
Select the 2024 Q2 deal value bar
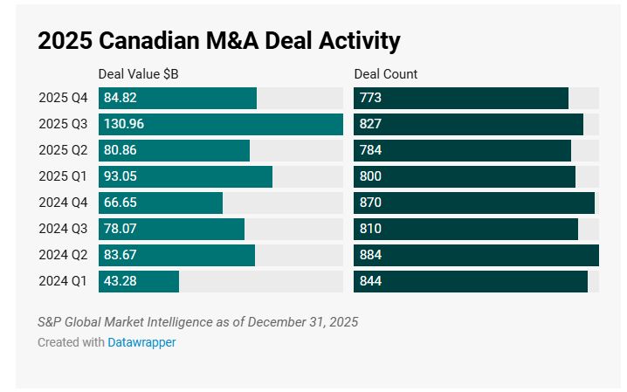176,255
